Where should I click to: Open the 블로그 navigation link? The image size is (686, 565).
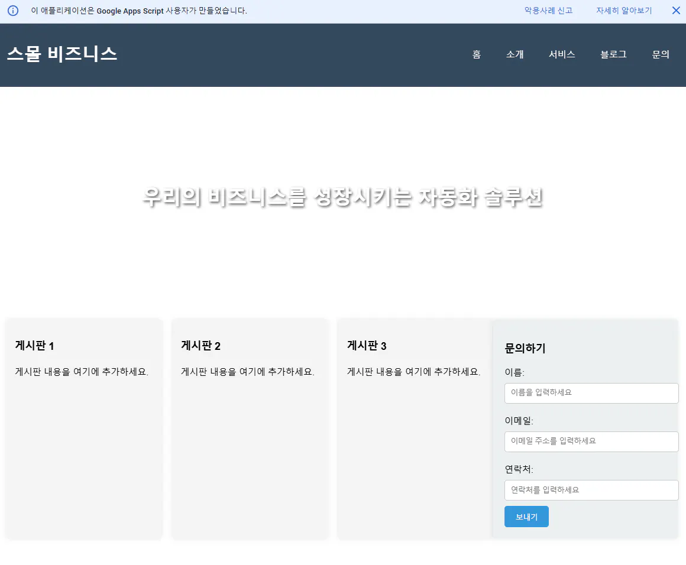pos(613,54)
